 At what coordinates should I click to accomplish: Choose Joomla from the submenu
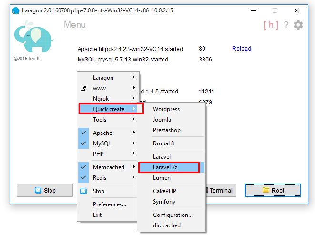coord(171,120)
